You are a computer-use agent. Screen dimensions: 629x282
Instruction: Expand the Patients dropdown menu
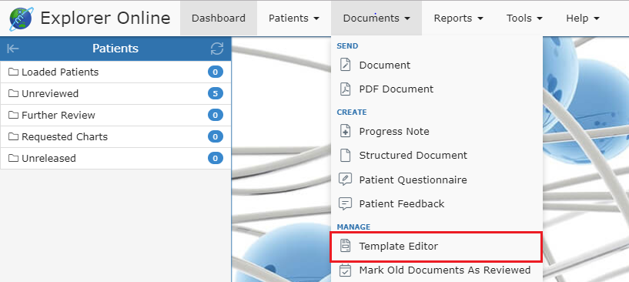[294, 18]
